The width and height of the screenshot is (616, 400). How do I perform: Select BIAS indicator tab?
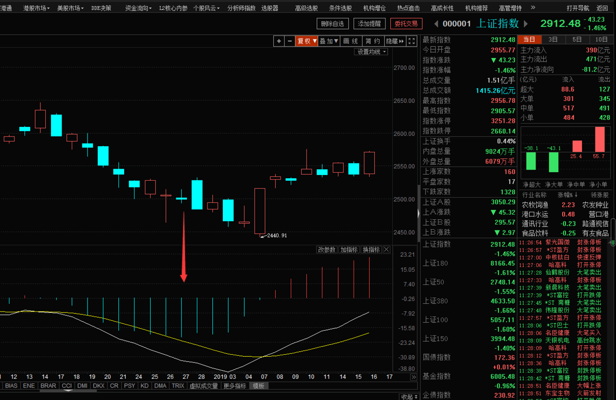click(x=12, y=386)
